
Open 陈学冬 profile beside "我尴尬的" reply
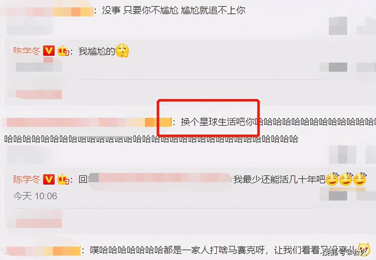coord(27,51)
